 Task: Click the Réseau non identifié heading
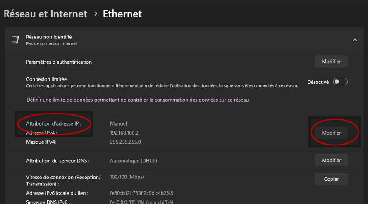pos(49,37)
